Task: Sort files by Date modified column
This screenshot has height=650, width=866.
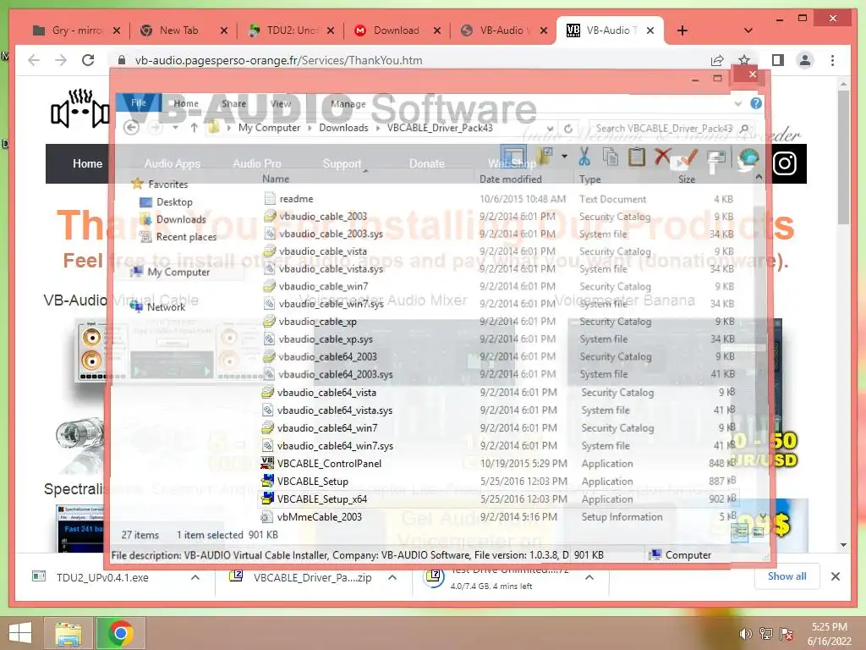Action: (510, 179)
